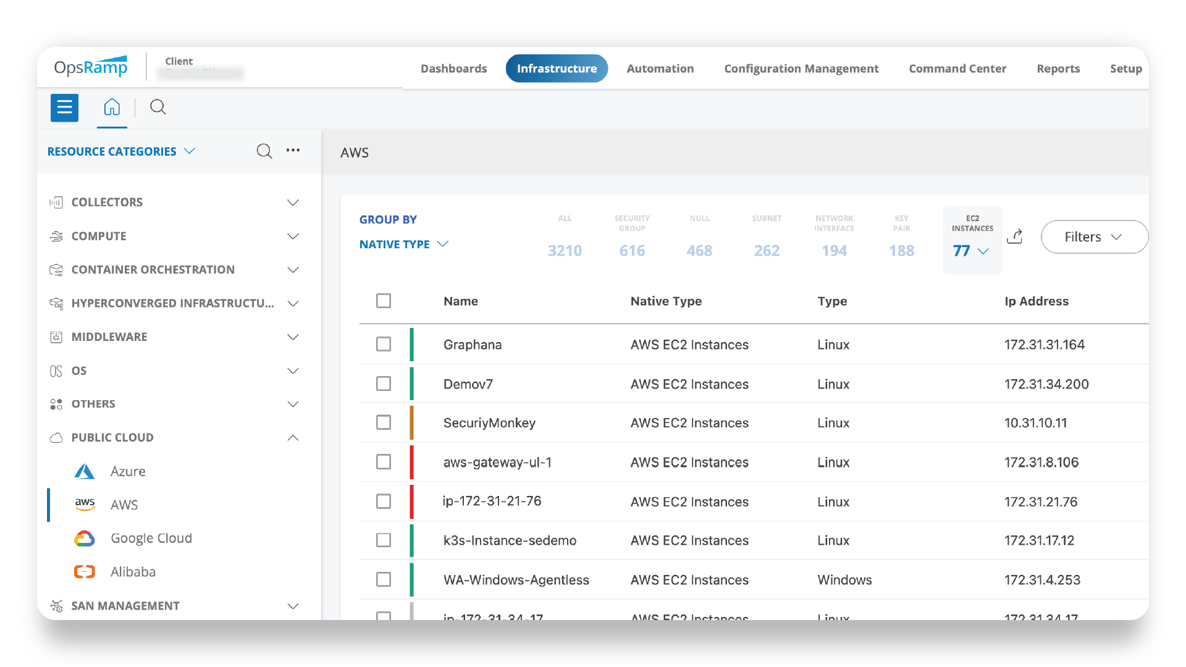Click the Container Orchestration icon
Screen dimensions: 1186x667
point(56,270)
